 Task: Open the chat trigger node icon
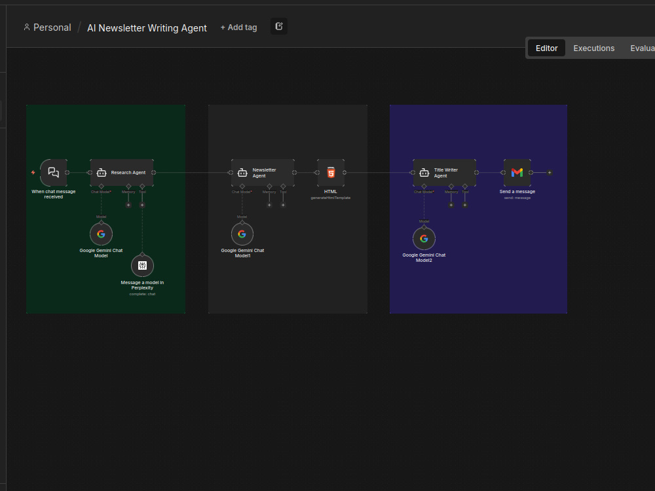[54, 172]
